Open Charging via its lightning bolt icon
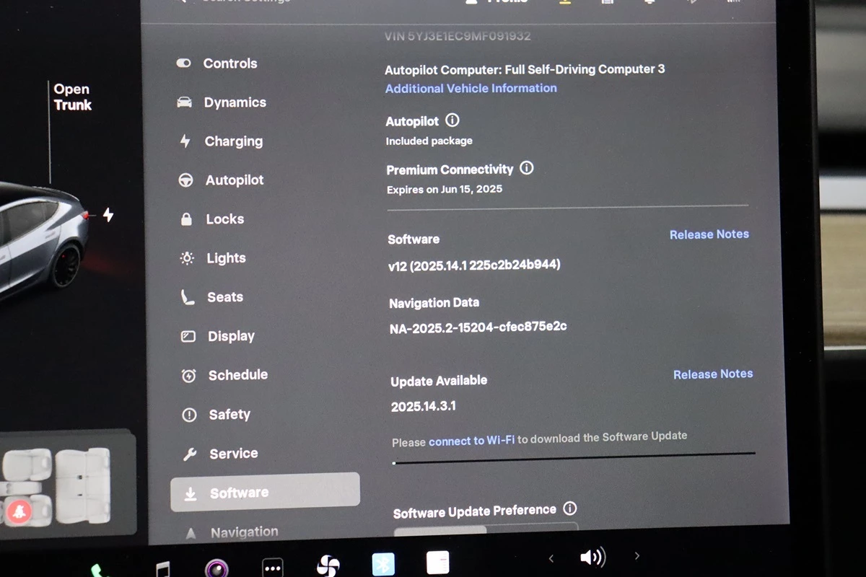Viewport: 866px width, 577px height. [185, 141]
